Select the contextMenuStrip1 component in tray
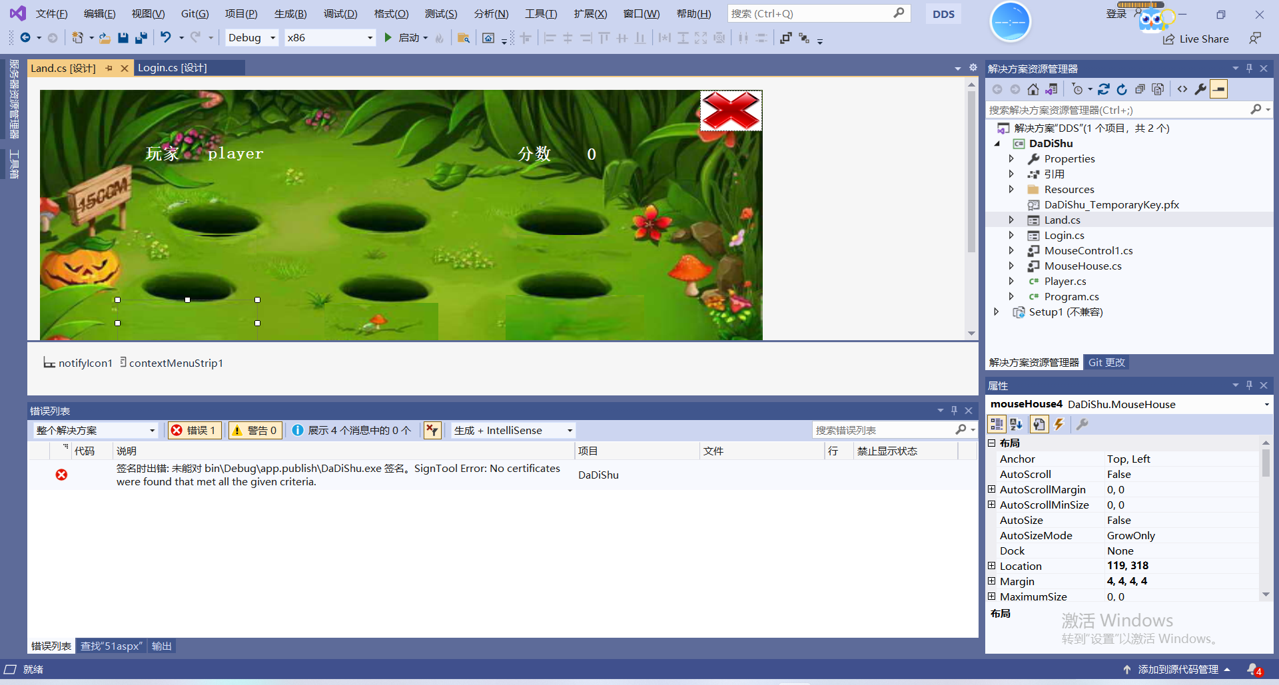1279x685 pixels. pyautogui.click(x=171, y=363)
